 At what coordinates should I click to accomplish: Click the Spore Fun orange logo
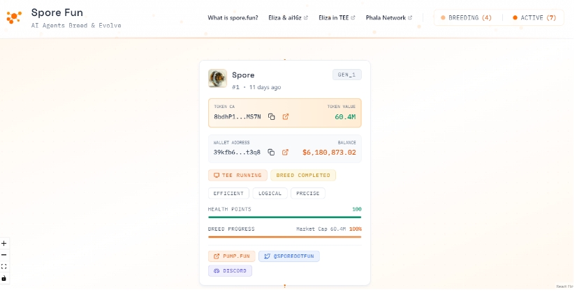pyautogui.click(x=14, y=17)
